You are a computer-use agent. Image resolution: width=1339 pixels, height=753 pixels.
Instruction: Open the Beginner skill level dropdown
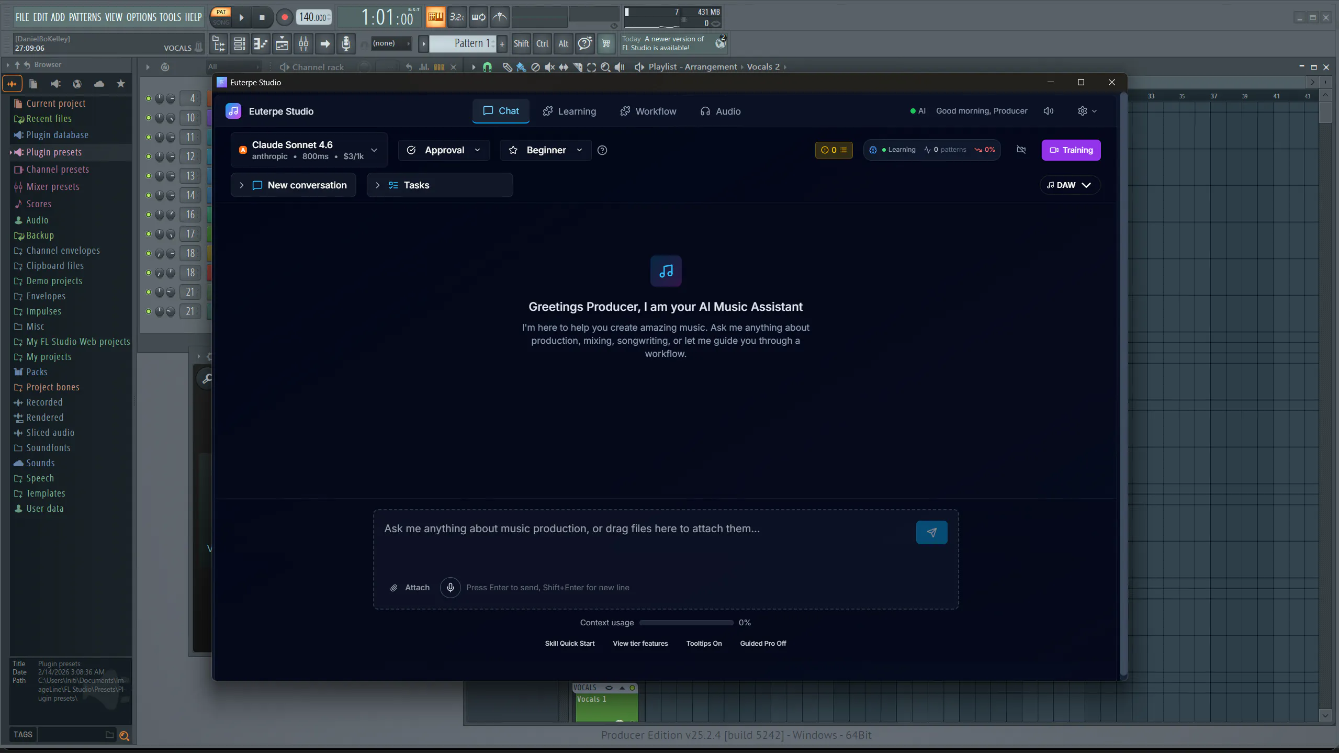click(546, 150)
